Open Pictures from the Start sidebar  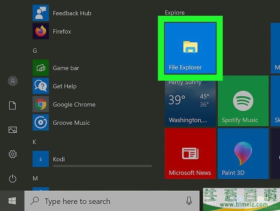[13, 130]
